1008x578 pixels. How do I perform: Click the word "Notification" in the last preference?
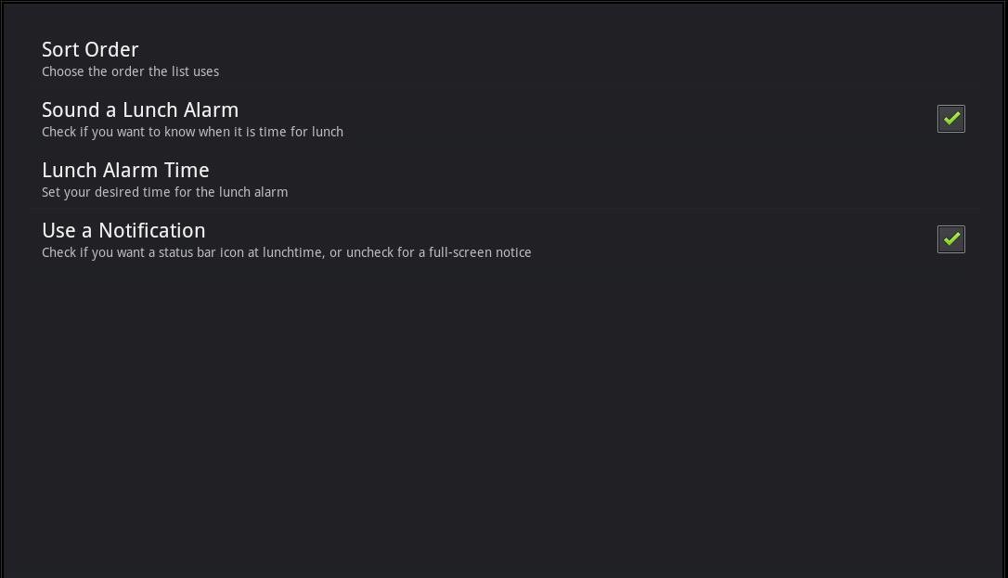tap(151, 231)
